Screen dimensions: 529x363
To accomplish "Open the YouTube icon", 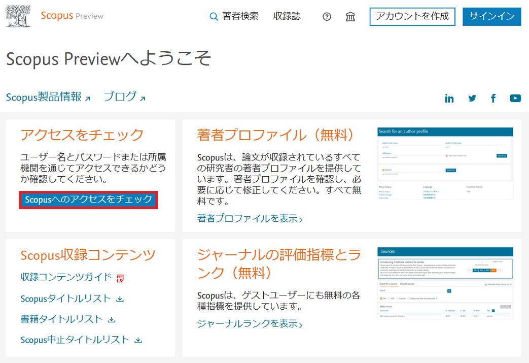I will click(x=515, y=98).
